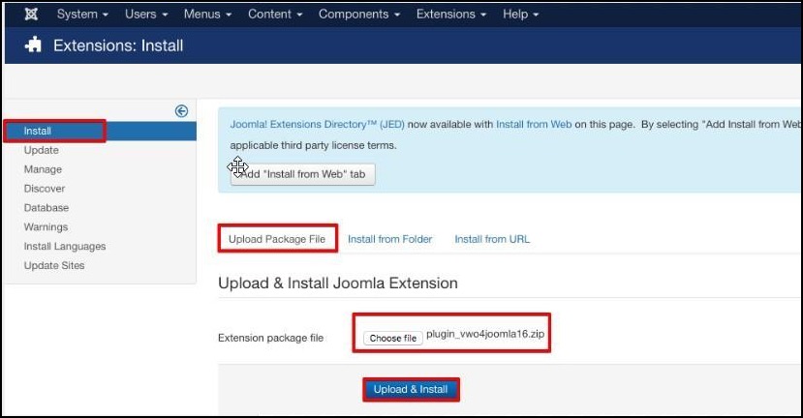
Task: Open the Content dropdown menu
Action: click(275, 15)
